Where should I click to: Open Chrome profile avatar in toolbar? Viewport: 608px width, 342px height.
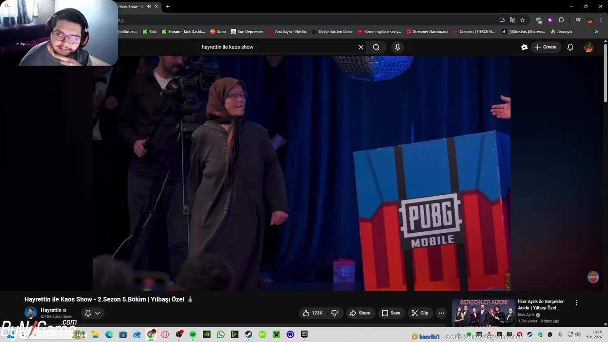[589, 20]
